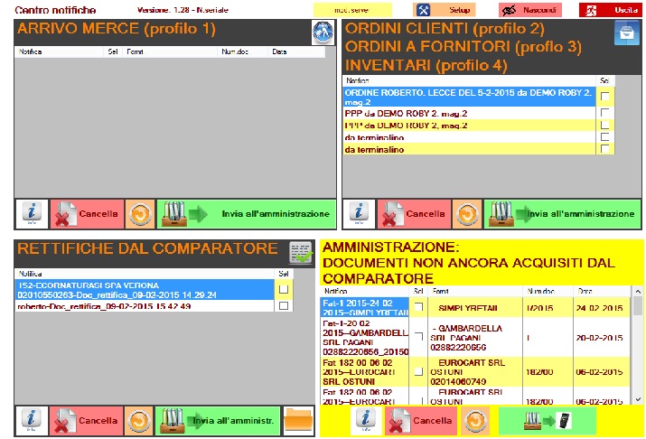This screenshot has height=439, width=646.
Task: Select 152-ECORNATURASI SPA VERONA rettifica row
Action: pos(145,290)
